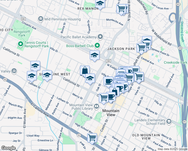188x151 pixels.
Task: Open the Mountain View Public Library pin
Action: 96,107
